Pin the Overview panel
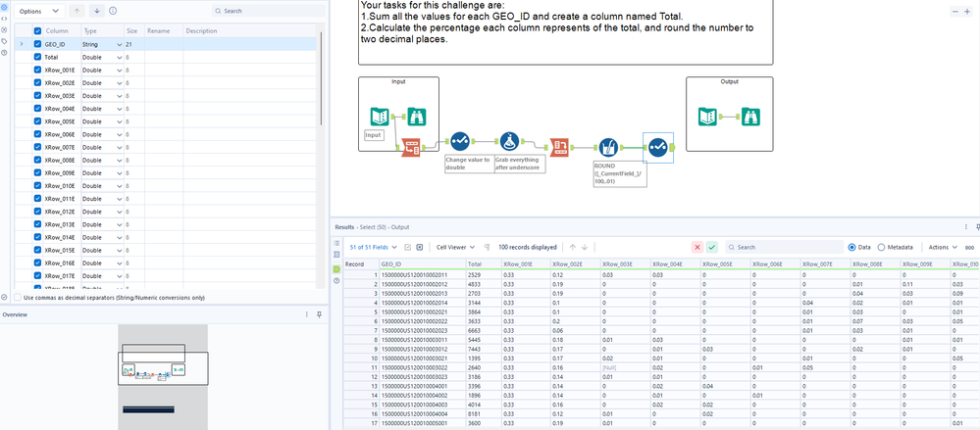Viewport: 980px width, 430px height. coord(319,314)
